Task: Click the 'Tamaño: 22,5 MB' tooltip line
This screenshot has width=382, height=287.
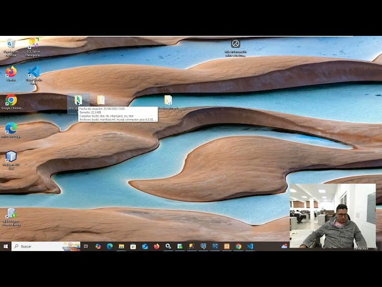Action: [90, 112]
